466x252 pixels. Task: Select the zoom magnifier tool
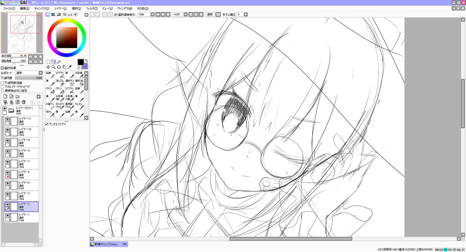pos(54,67)
